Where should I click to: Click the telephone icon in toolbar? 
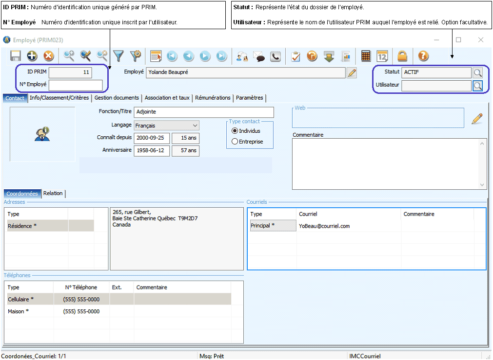coord(276,56)
